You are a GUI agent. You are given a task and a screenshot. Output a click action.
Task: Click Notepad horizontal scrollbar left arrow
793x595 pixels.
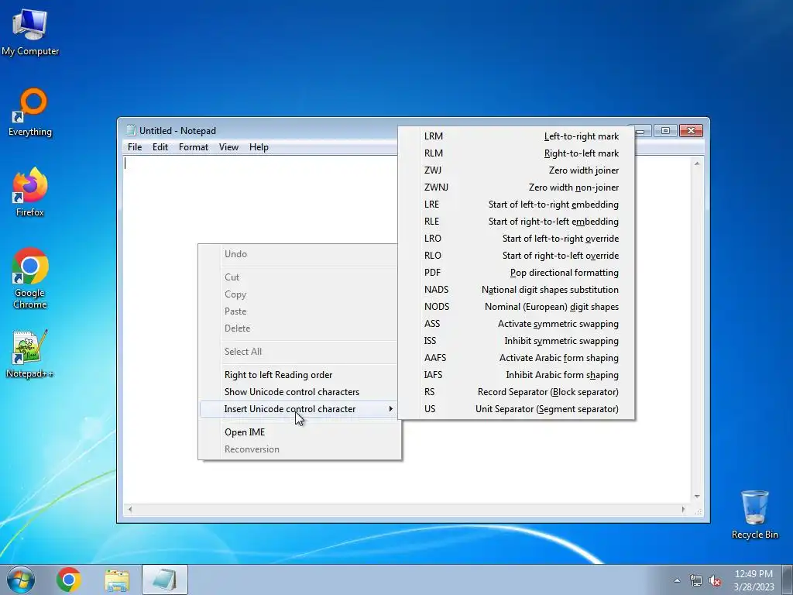(130, 510)
